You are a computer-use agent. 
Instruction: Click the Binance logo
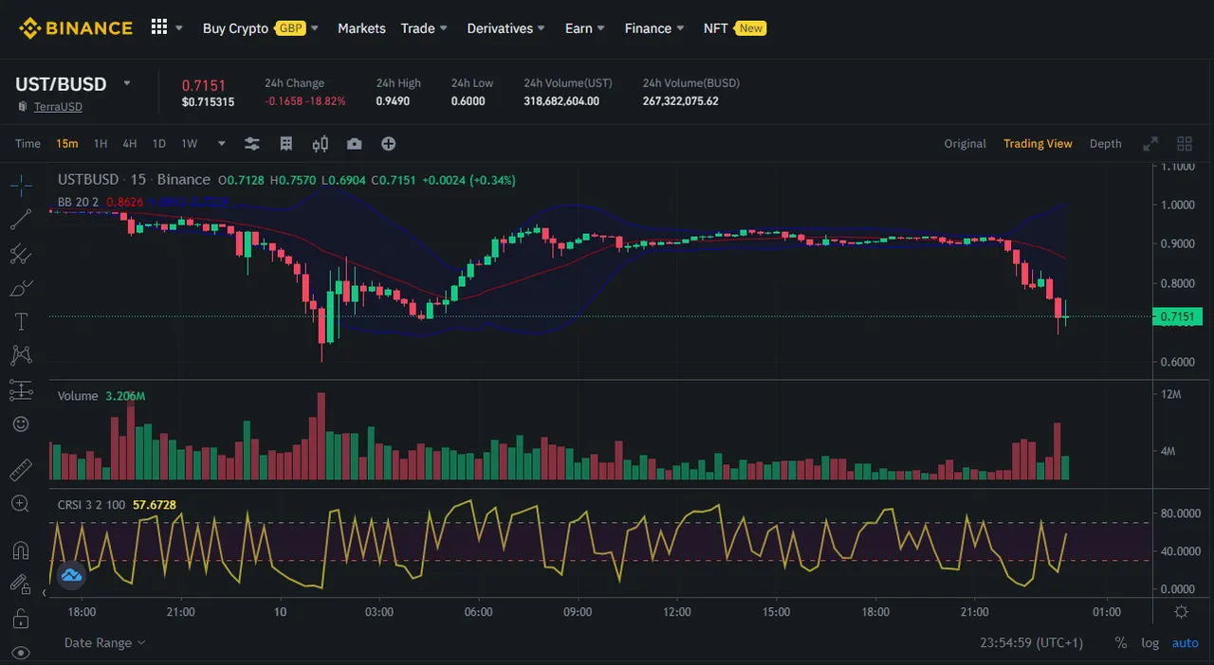pyautogui.click(x=75, y=28)
